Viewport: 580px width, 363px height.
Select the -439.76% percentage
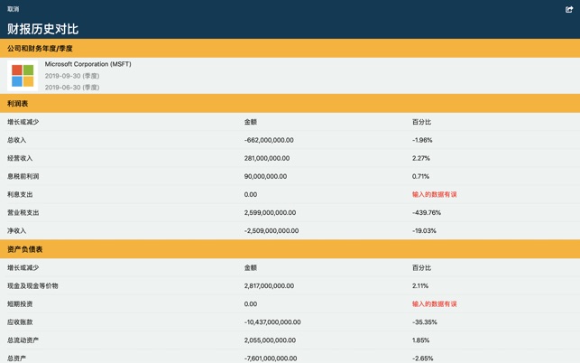pyautogui.click(x=427, y=212)
